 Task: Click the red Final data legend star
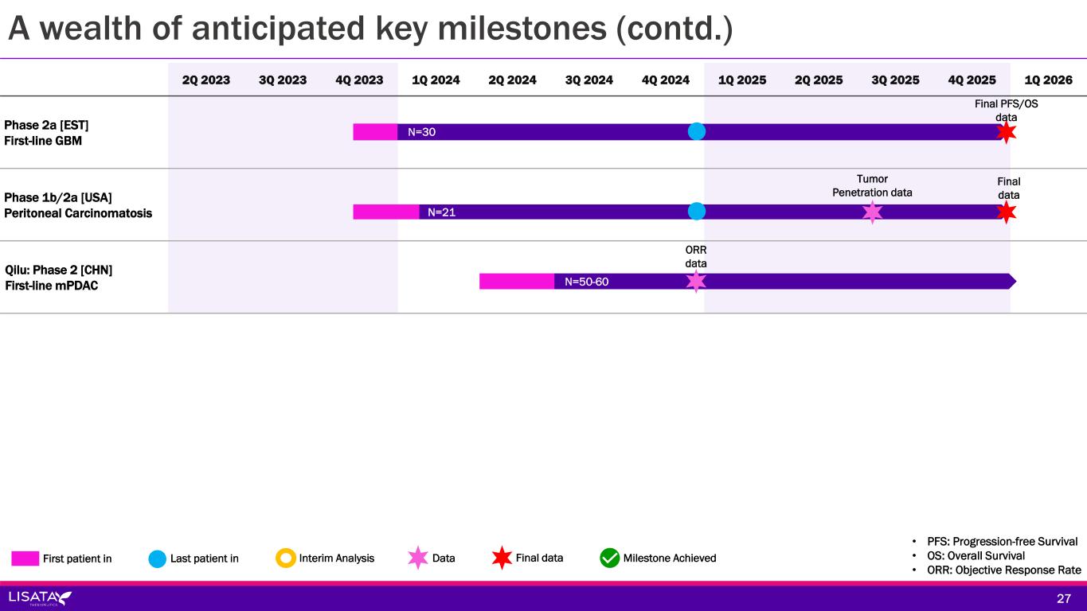(x=502, y=558)
